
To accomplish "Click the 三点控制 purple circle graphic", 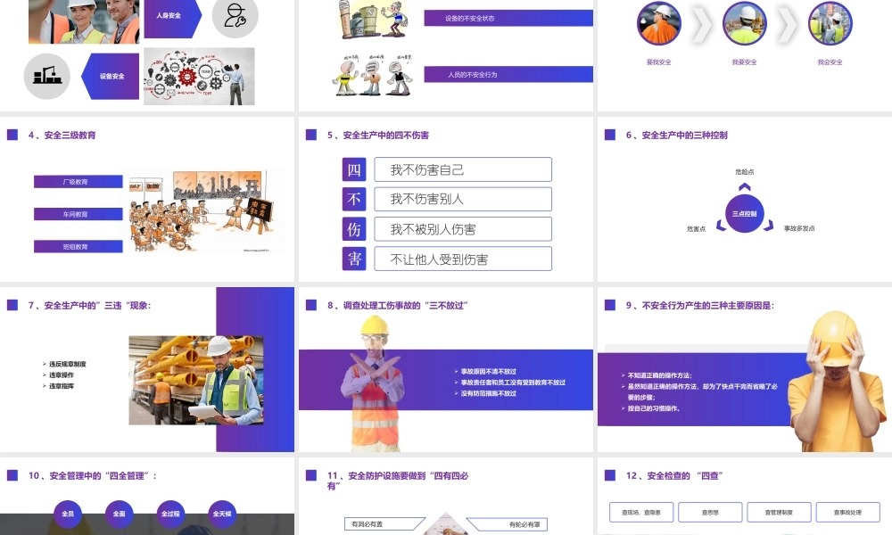I will click(x=744, y=213).
